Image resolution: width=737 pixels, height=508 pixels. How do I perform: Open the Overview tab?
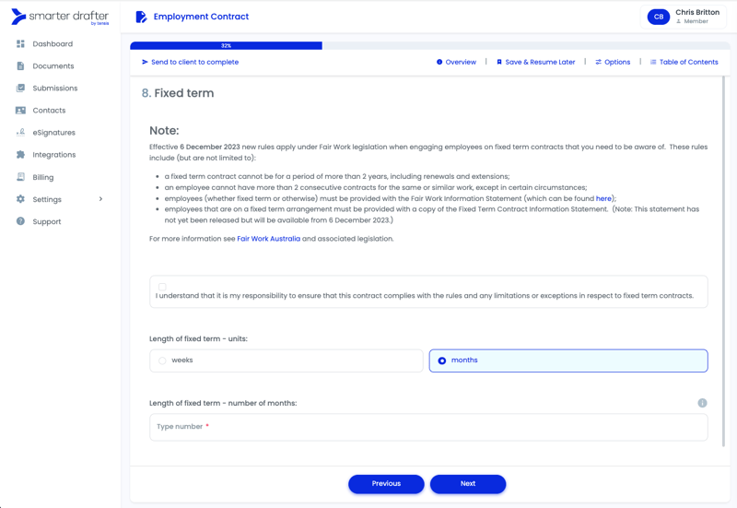coord(456,63)
